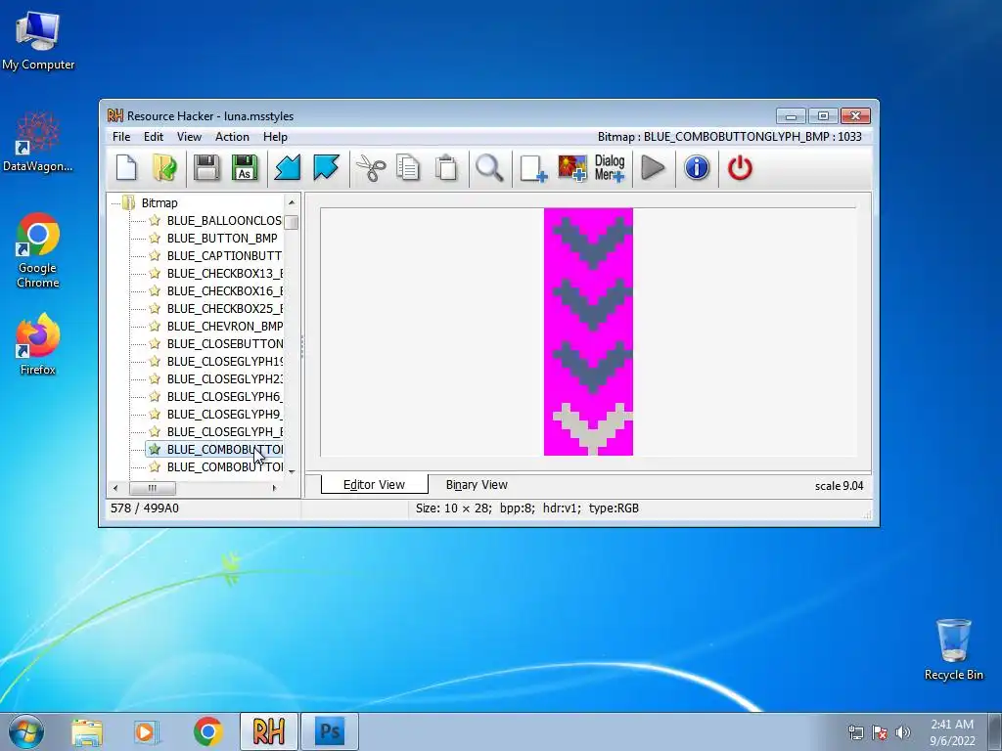
Task: Select BLUE_CAPTIONBUTT tree item
Action: pos(224,255)
